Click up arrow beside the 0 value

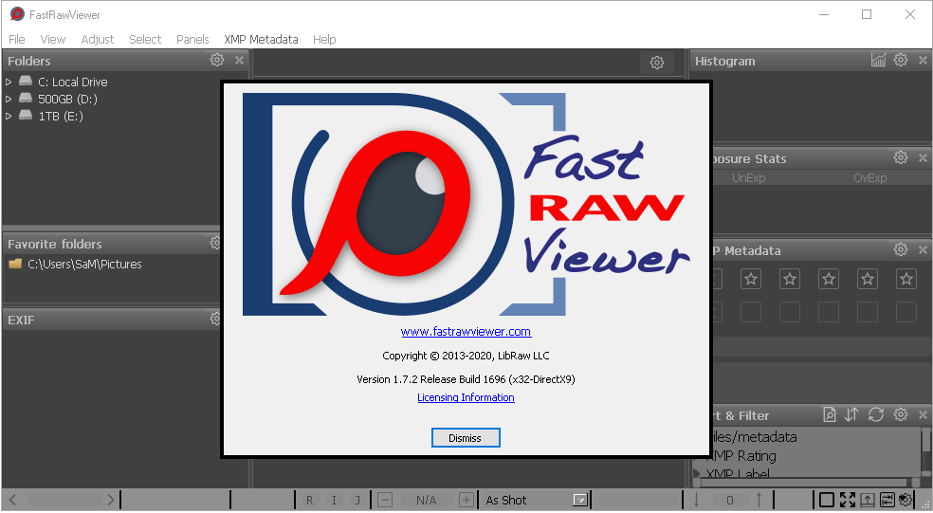point(759,500)
